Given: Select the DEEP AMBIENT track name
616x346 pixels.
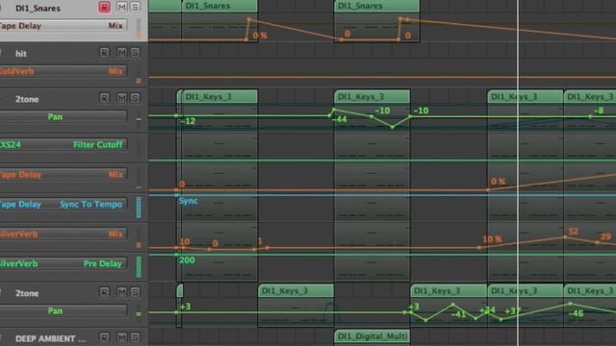Looking at the screenshot, I should [x=50, y=338].
